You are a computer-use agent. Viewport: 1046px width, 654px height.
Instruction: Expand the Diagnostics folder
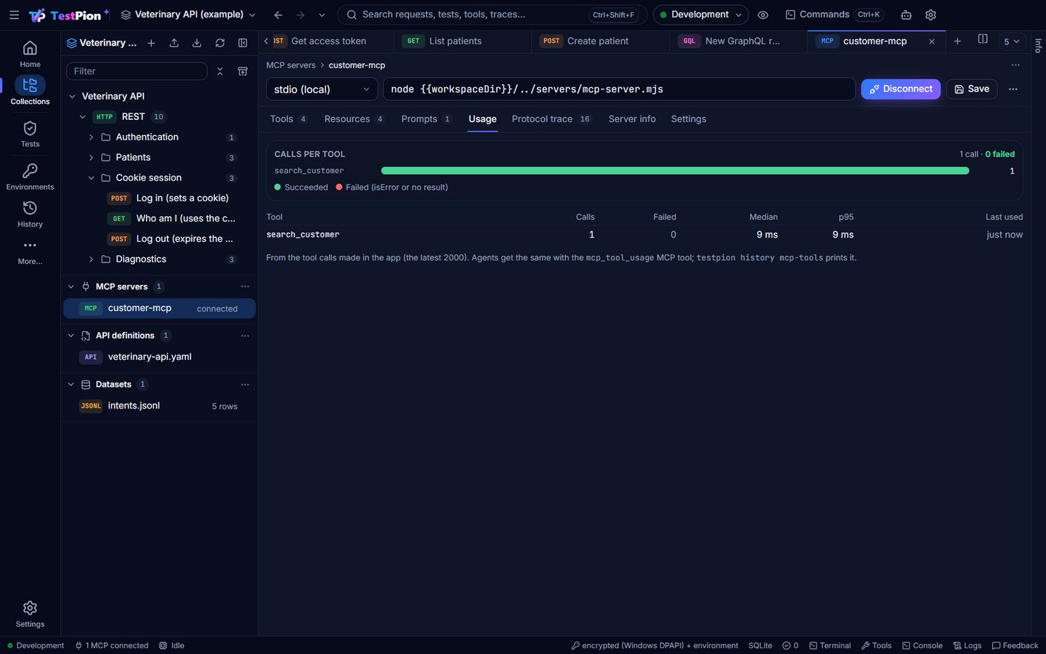91,259
